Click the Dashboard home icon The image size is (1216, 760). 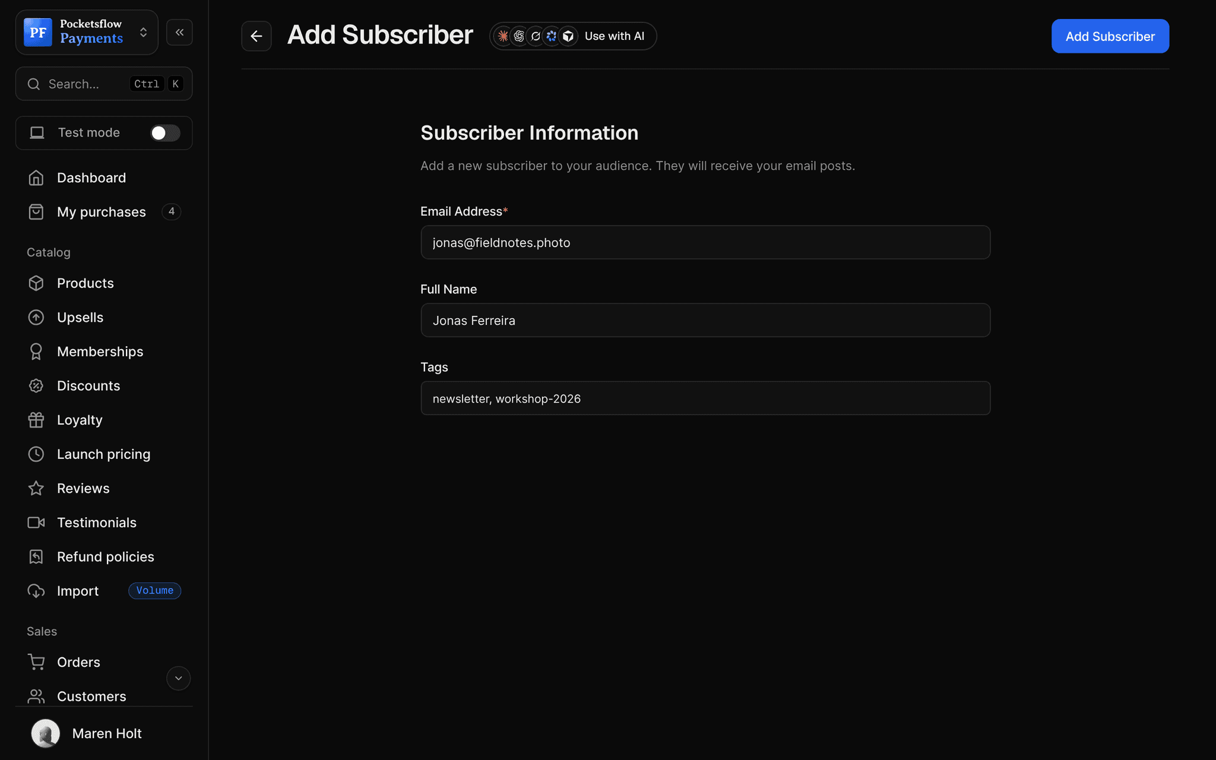pyautogui.click(x=36, y=178)
